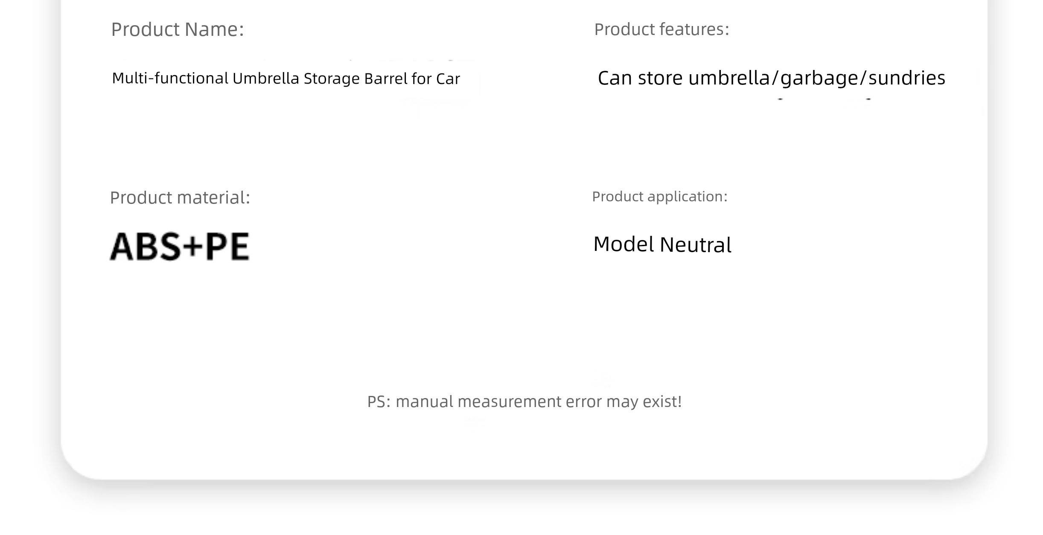Click the letters "ABS" in the material text
This screenshot has height=535, width=1043.
(x=145, y=246)
